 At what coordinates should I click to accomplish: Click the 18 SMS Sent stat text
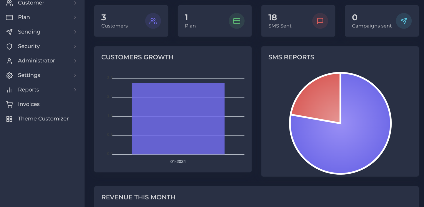pyautogui.click(x=280, y=21)
